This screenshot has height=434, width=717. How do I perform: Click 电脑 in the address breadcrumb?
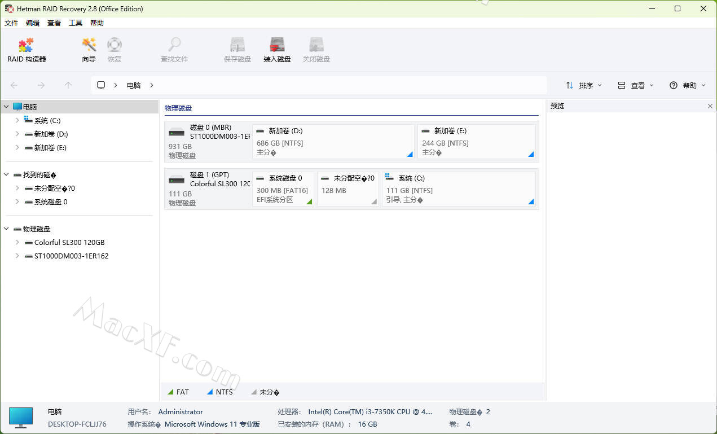tap(134, 85)
